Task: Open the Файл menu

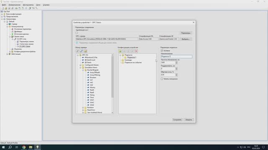Action: (4, 5)
